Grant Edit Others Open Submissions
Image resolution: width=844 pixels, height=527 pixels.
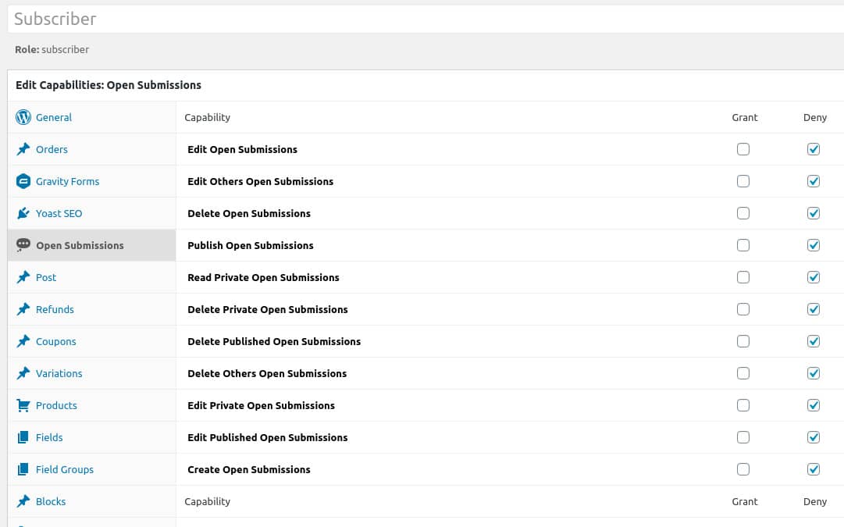point(743,181)
